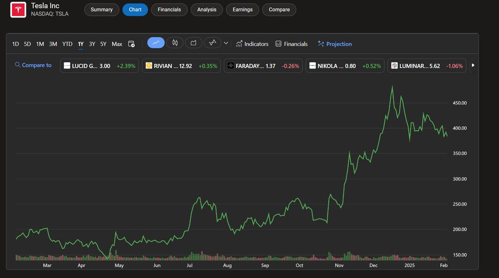Add LUMINAR to comparison
The height and width of the screenshot is (278, 499).
tap(427, 65)
